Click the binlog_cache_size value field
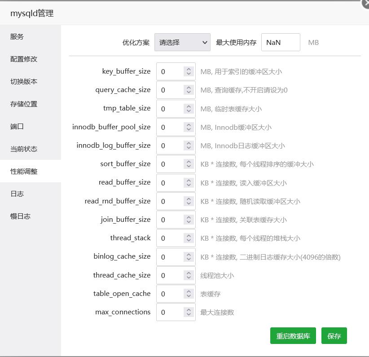The image size is (369, 357). 176,257
